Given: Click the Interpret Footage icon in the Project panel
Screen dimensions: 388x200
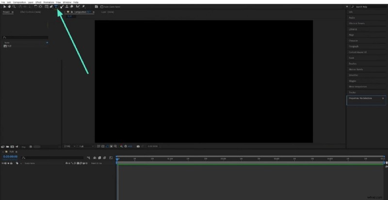Looking at the screenshot, I should (x=3, y=147).
